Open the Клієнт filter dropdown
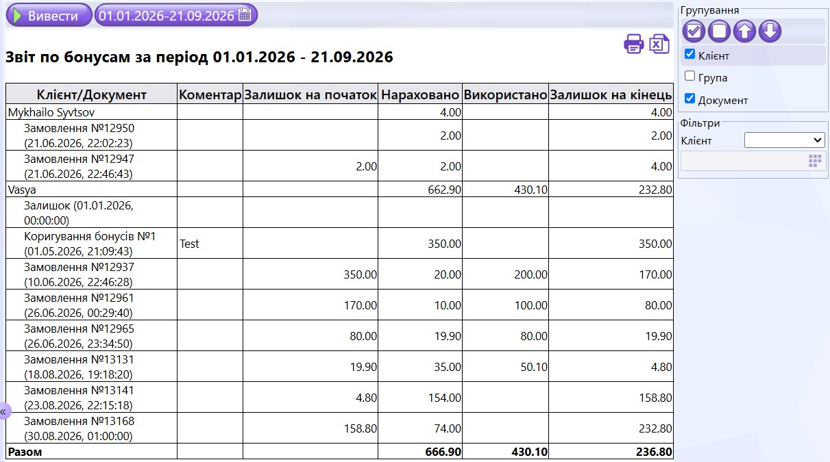The height and width of the screenshot is (462, 830). click(x=784, y=140)
